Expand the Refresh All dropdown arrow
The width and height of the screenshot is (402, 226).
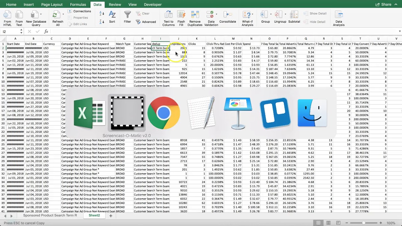point(63,14)
